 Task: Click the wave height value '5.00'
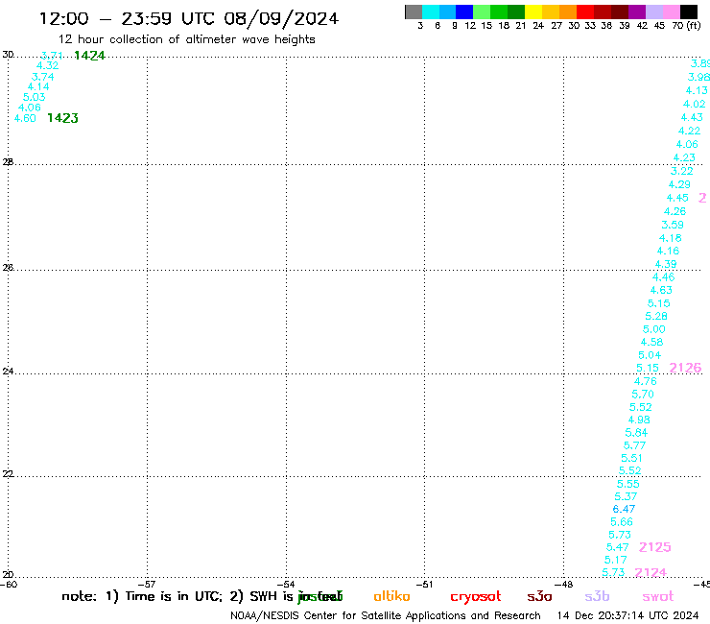point(653,329)
